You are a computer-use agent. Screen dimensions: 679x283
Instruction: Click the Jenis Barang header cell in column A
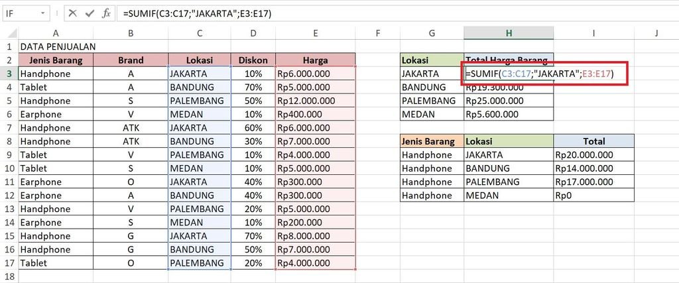[x=56, y=60]
